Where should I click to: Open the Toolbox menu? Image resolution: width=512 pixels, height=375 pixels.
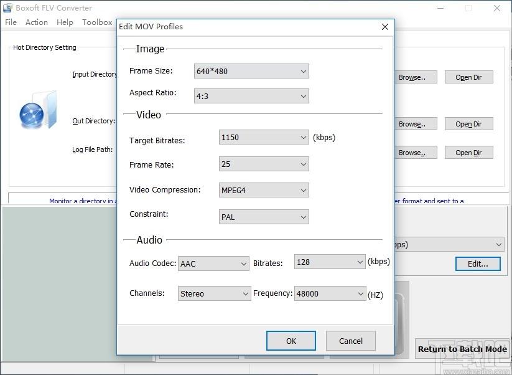(x=97, y=22)
